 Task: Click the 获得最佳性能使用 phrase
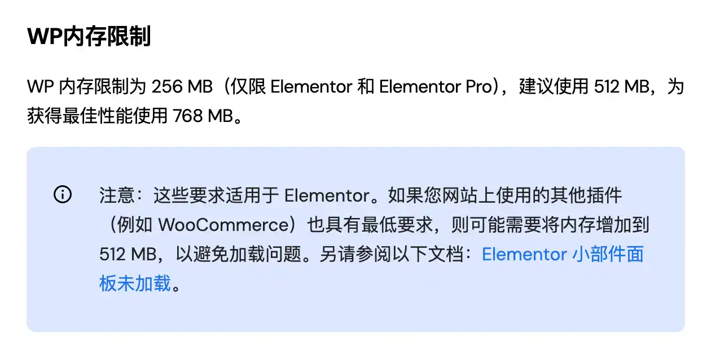[x=98, y=116]
